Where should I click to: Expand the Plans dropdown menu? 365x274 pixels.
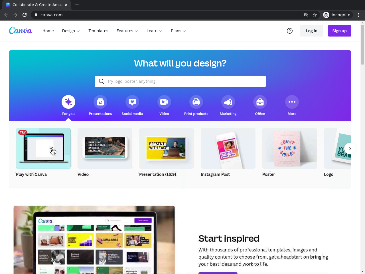178,31
